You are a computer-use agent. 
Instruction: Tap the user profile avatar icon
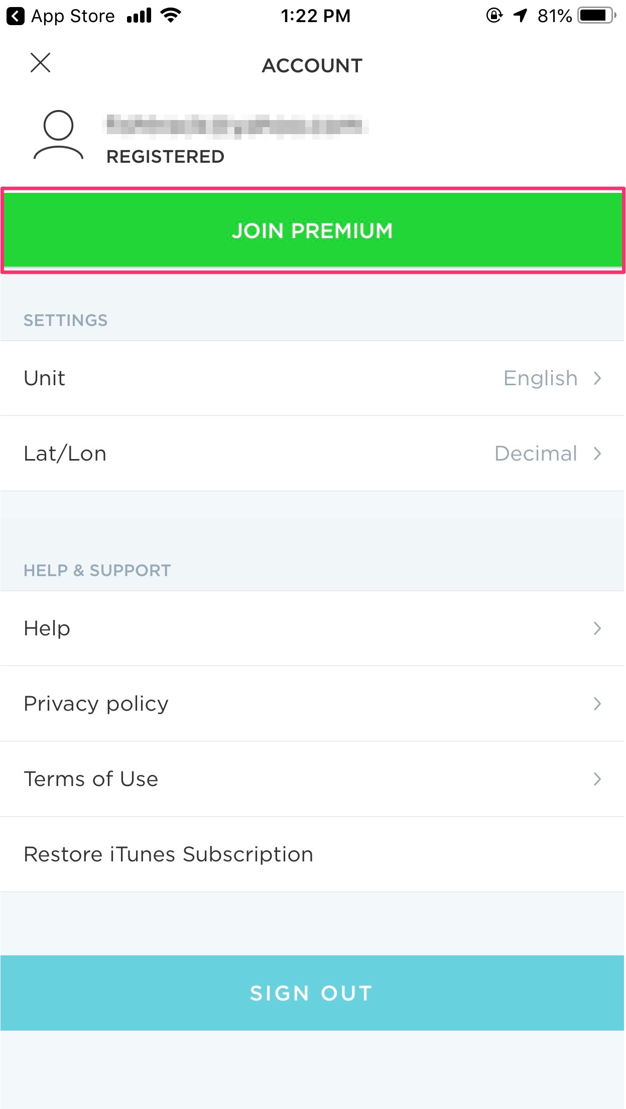point(58,135)
